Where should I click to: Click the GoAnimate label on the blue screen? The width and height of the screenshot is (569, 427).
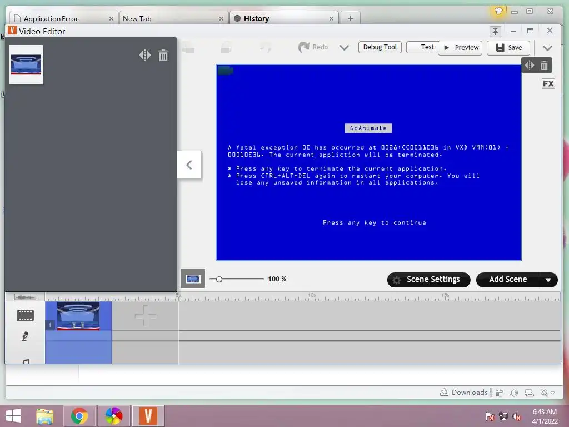(x=368, y=128)
